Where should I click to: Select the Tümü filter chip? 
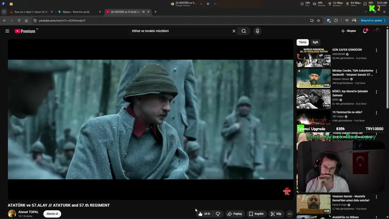click(x=303, y=42)
